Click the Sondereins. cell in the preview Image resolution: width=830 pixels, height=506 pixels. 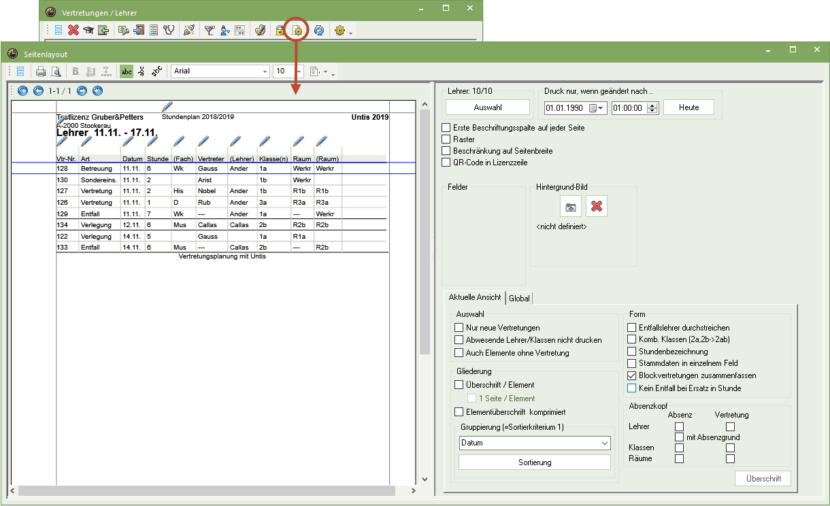coord(99,180)
